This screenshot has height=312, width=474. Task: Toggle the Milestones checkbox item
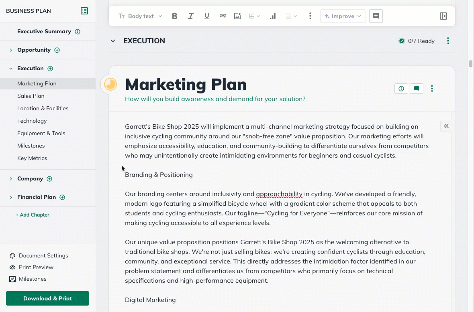[x=12, y=279]
